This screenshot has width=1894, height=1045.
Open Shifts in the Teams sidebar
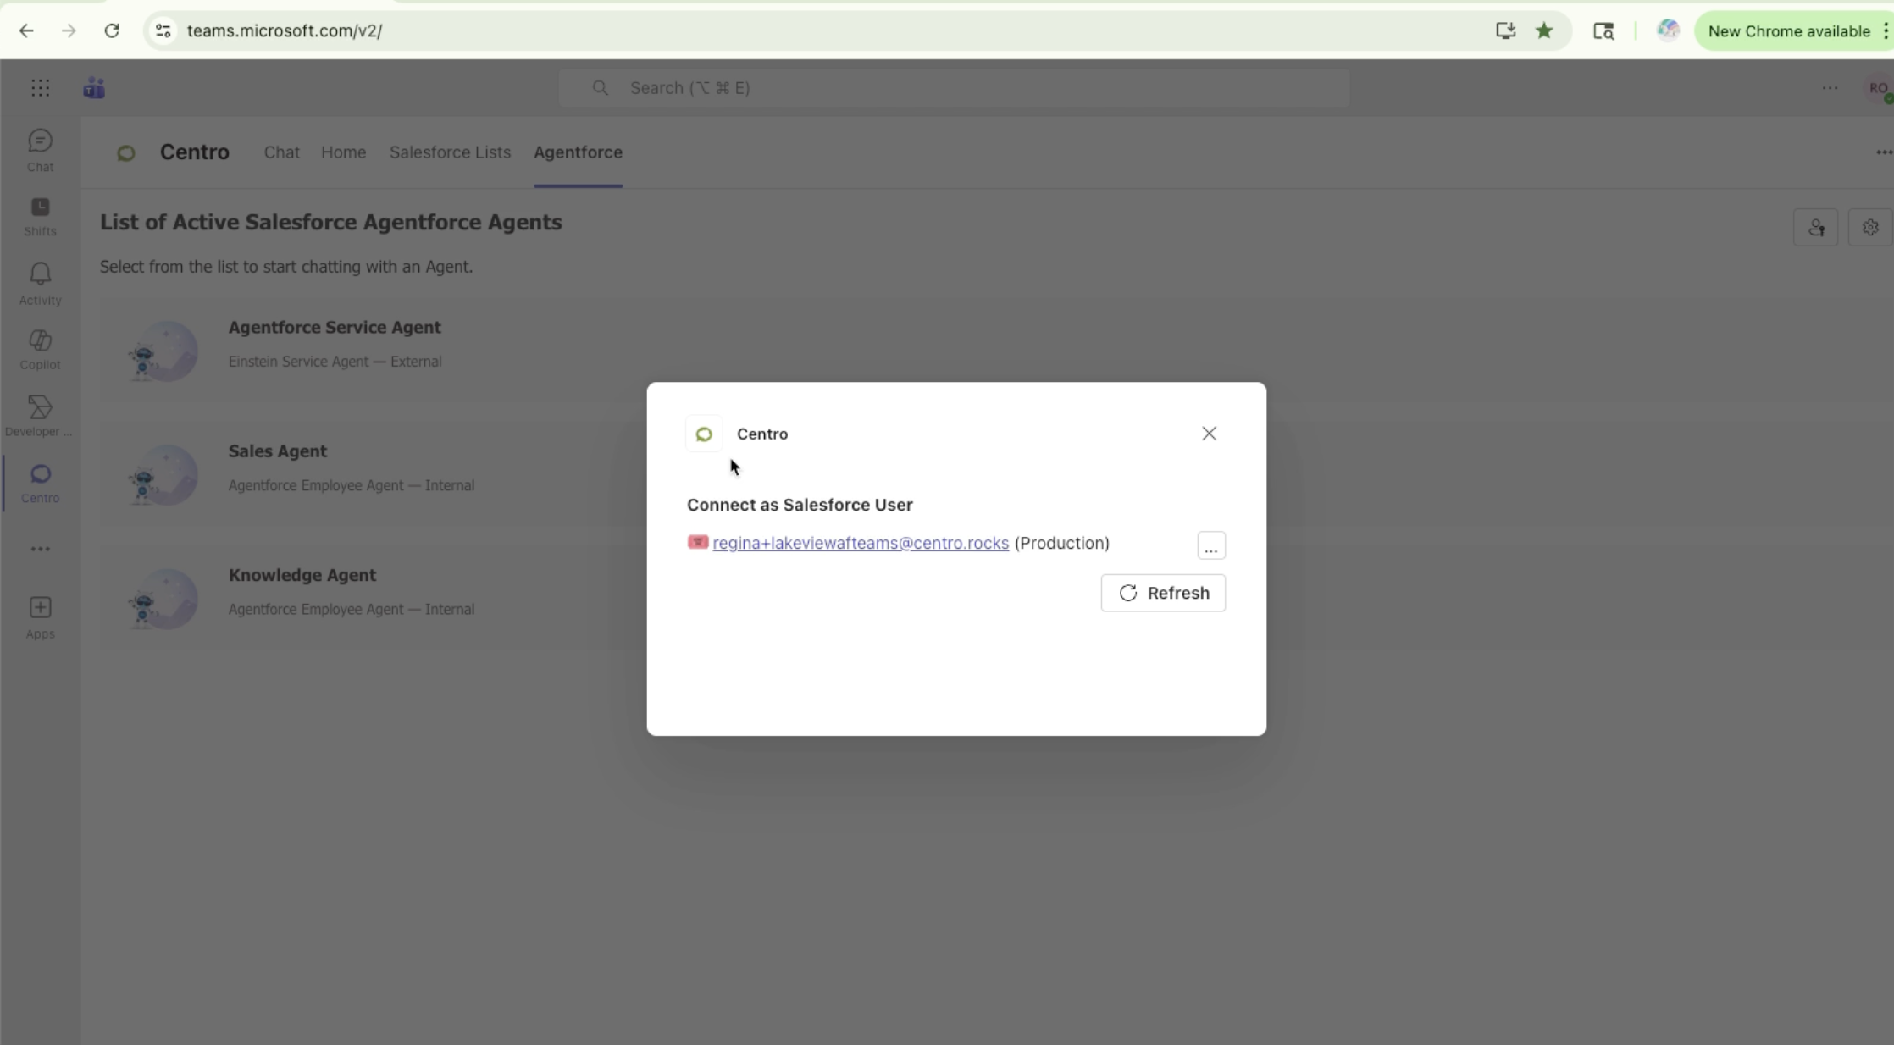point(40,216)
